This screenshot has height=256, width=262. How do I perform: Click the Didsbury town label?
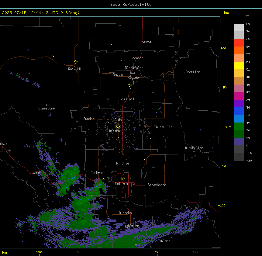point(116,131)
